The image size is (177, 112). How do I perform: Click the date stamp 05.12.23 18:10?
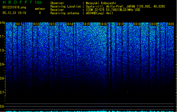tap(14, 13)
